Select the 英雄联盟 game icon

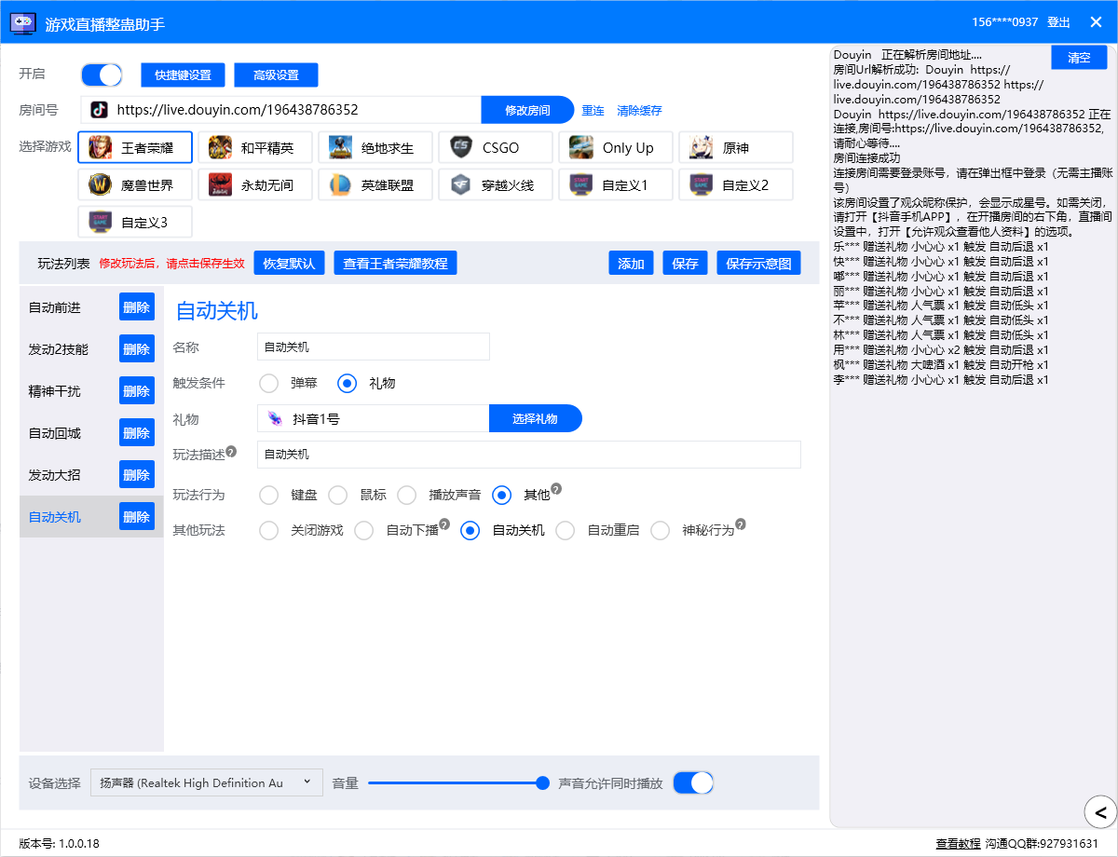click(x=340, y=184)
